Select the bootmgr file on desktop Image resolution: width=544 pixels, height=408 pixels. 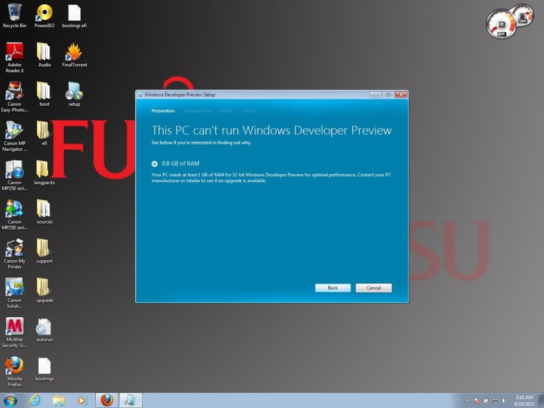[45, 369]
